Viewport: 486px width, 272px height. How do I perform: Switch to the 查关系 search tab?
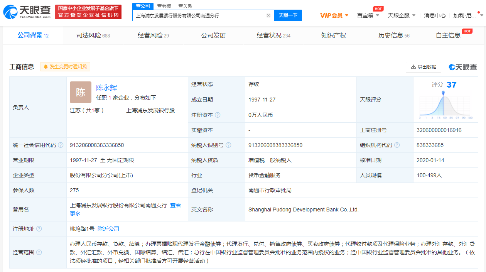185,6
